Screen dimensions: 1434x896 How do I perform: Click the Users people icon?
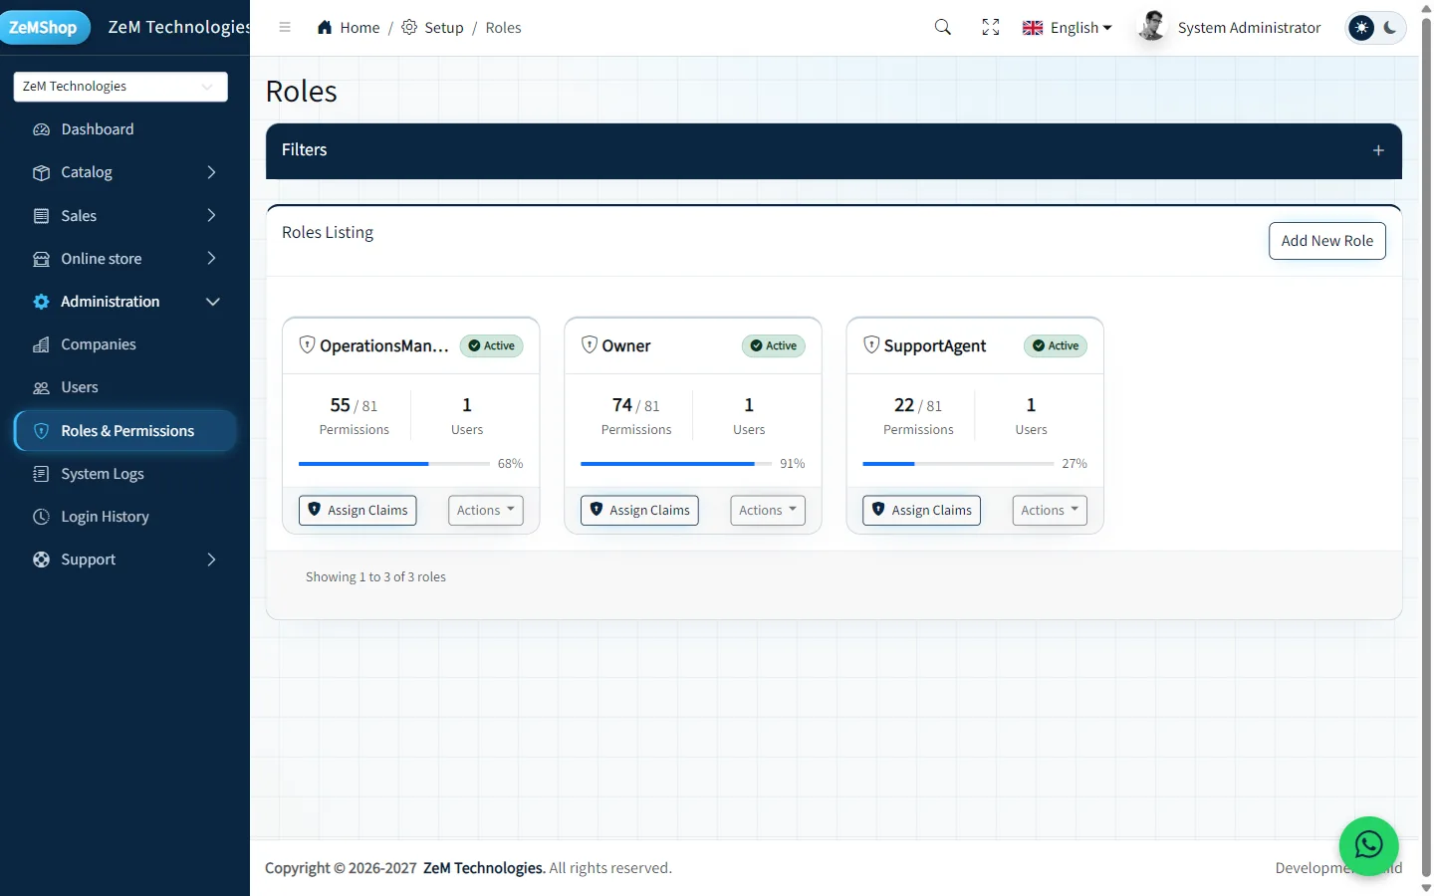(x=41, y=387)
